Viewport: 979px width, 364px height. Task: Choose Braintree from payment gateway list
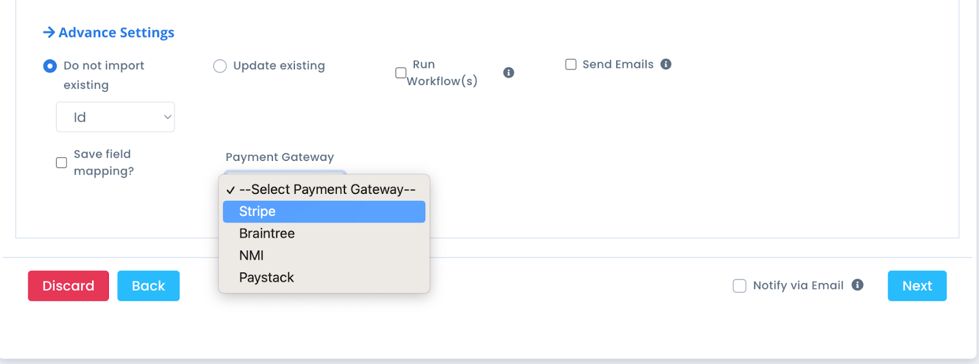(x=324, y=234)
